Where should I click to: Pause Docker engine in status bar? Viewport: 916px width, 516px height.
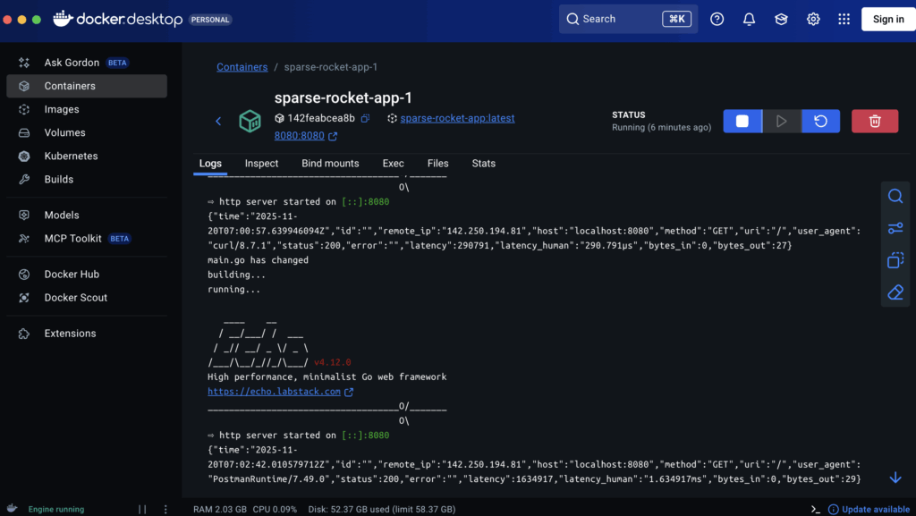(142, 509)
